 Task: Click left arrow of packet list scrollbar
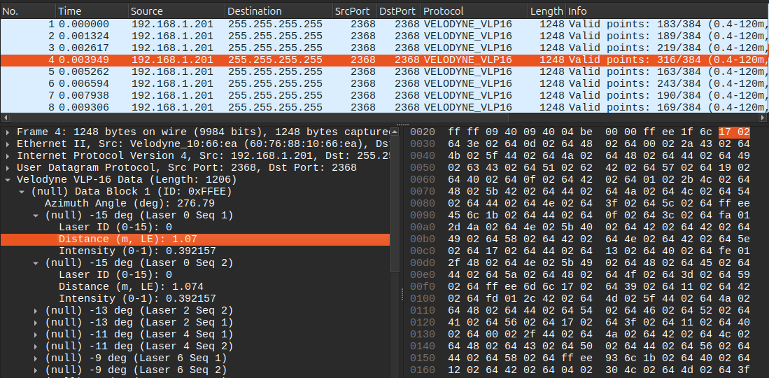click(5, 118)
